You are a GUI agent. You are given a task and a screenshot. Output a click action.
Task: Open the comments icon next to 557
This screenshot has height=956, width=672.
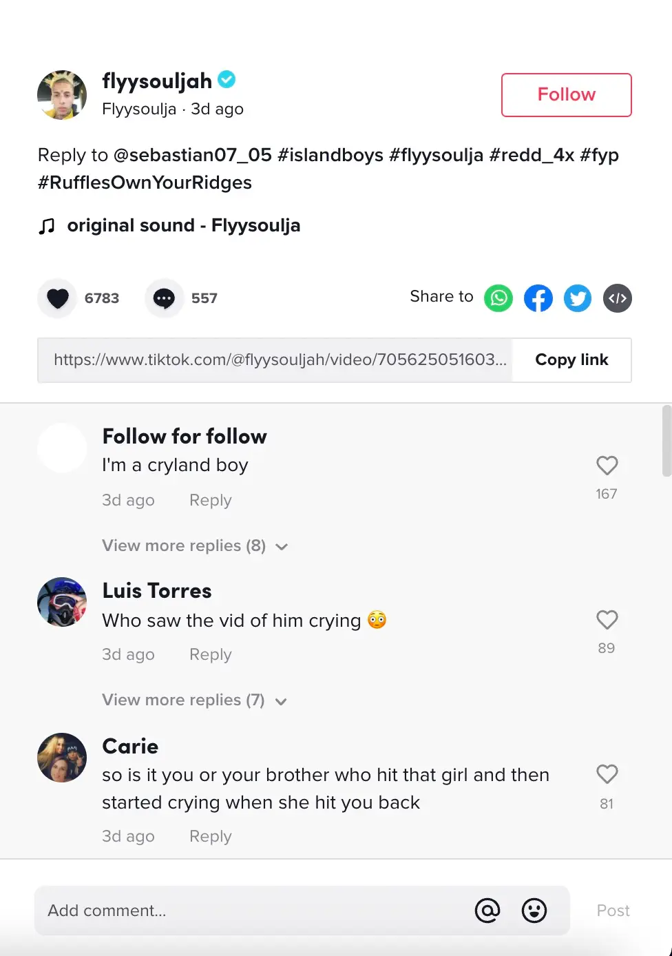163,298
